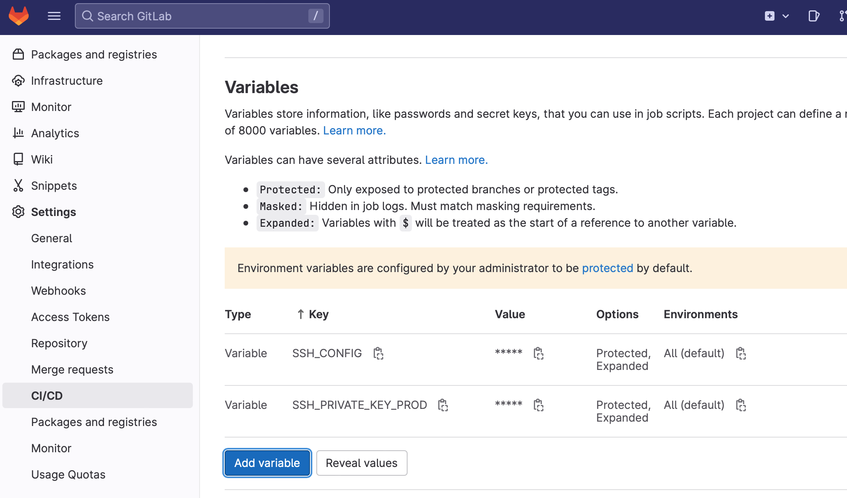
Task: Copy the SSH_CONFIG variable value
Action: tap(538, 353)
